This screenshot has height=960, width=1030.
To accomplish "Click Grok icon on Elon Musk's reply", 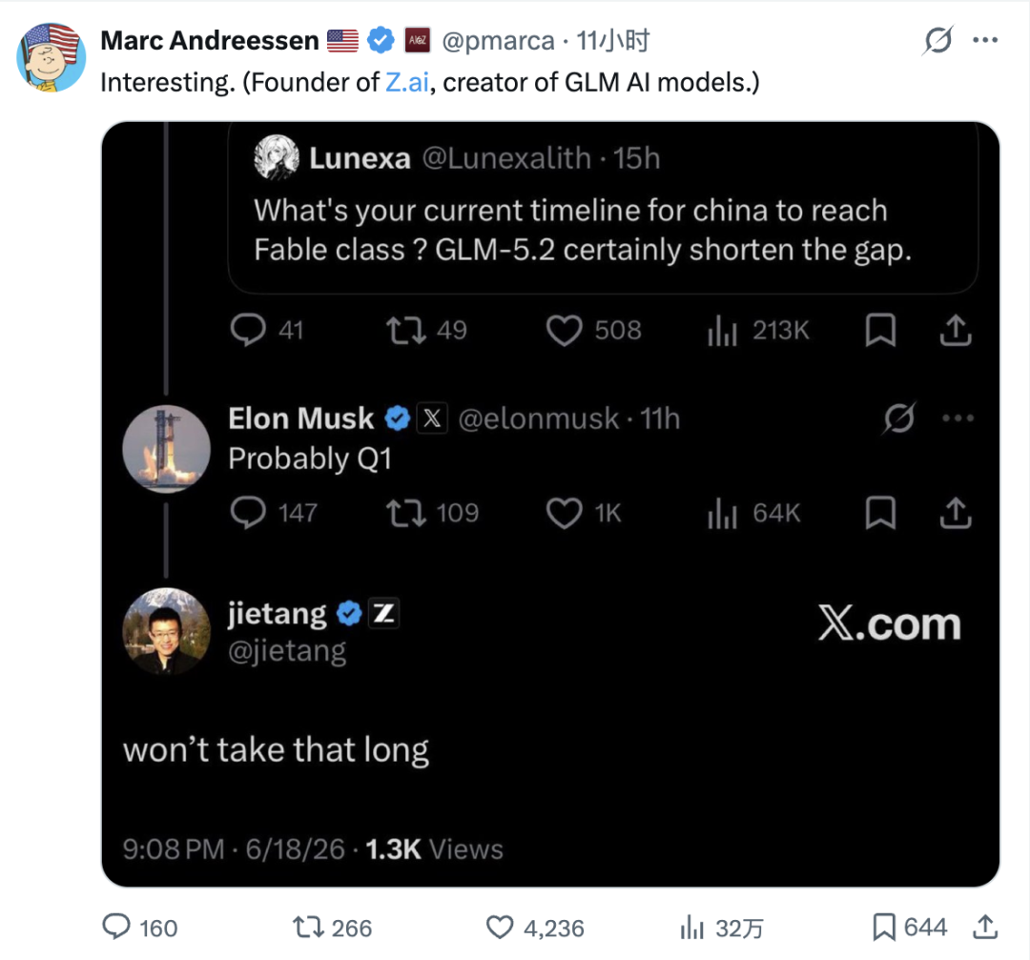I will pyautogui.click(x=899, y=419).
